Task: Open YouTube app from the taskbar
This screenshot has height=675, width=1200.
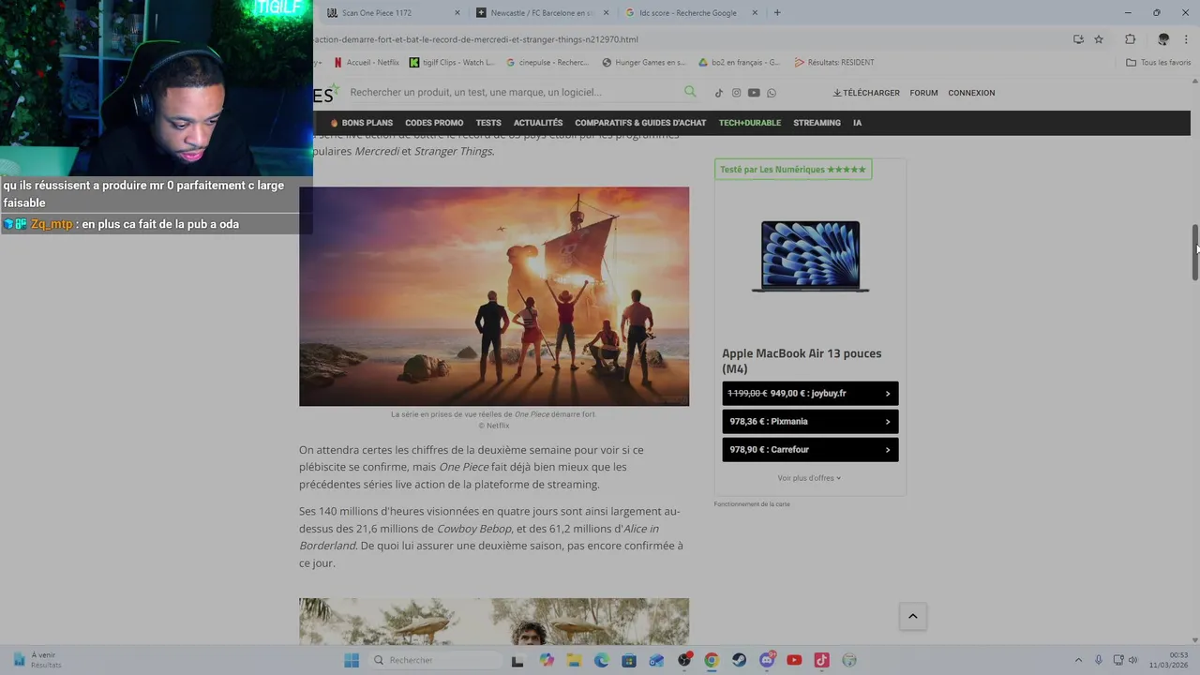Action: pos(794,660)
